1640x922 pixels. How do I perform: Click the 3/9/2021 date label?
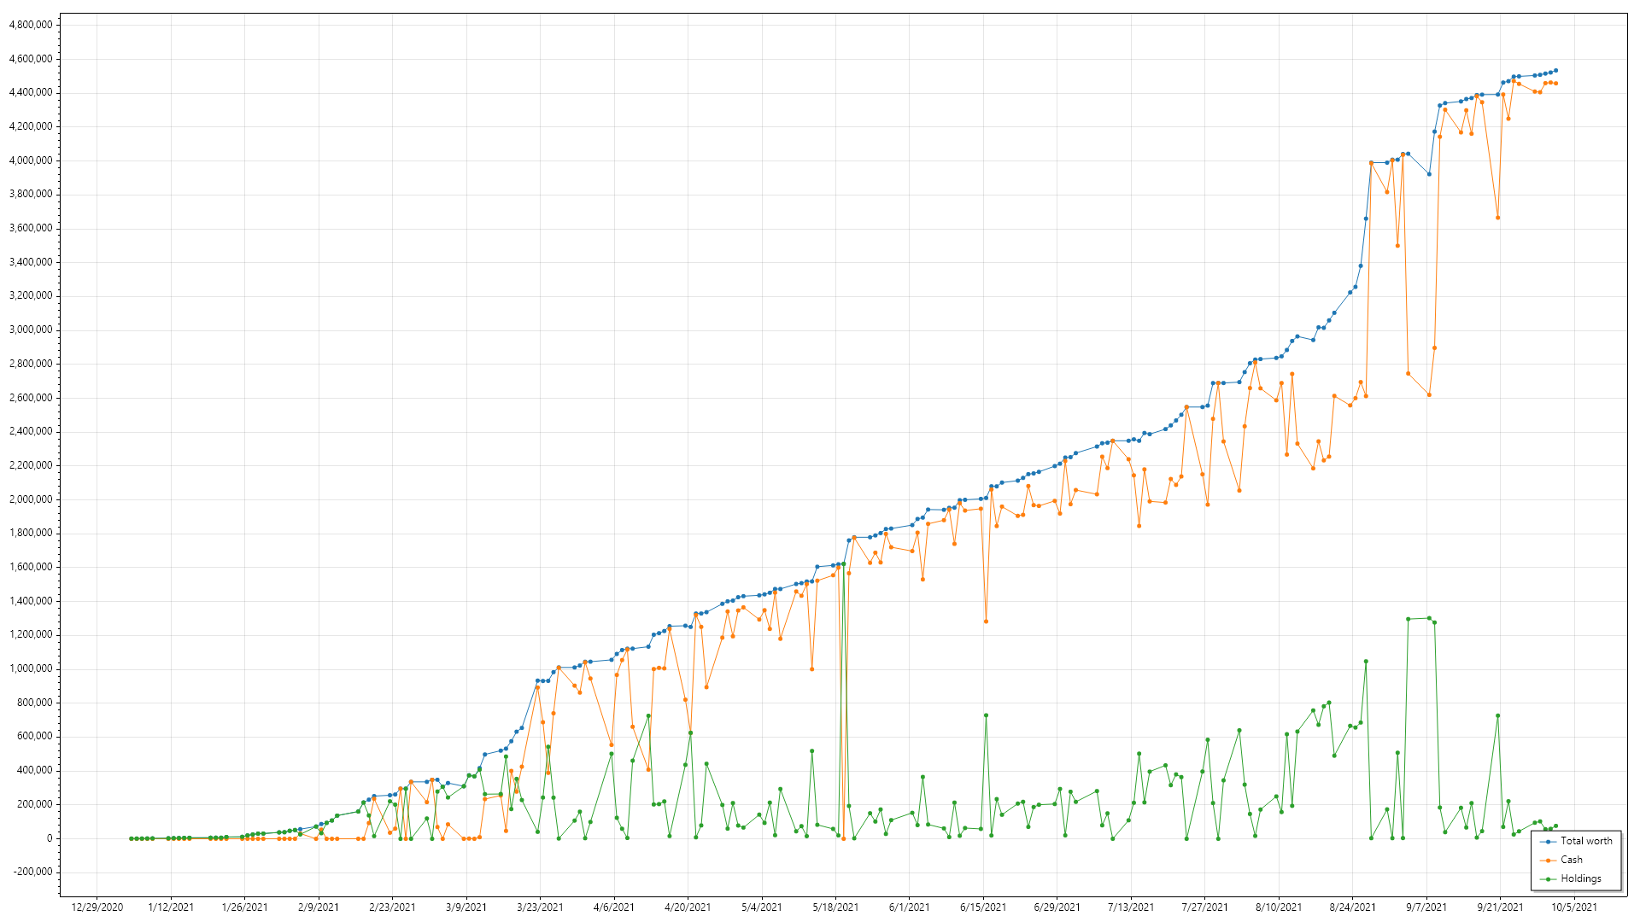[466, 907]
